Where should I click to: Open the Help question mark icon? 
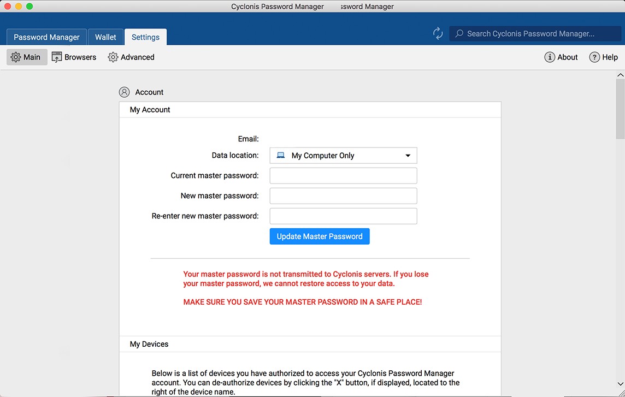coord(594,57)
